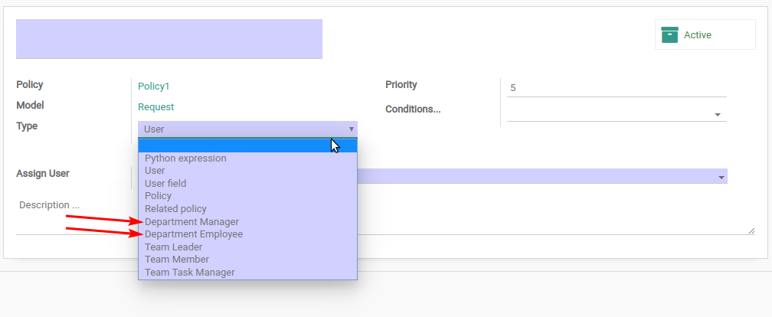Select Department Manager type
This screenshot has height=317, width=772.
click(191, 221)
